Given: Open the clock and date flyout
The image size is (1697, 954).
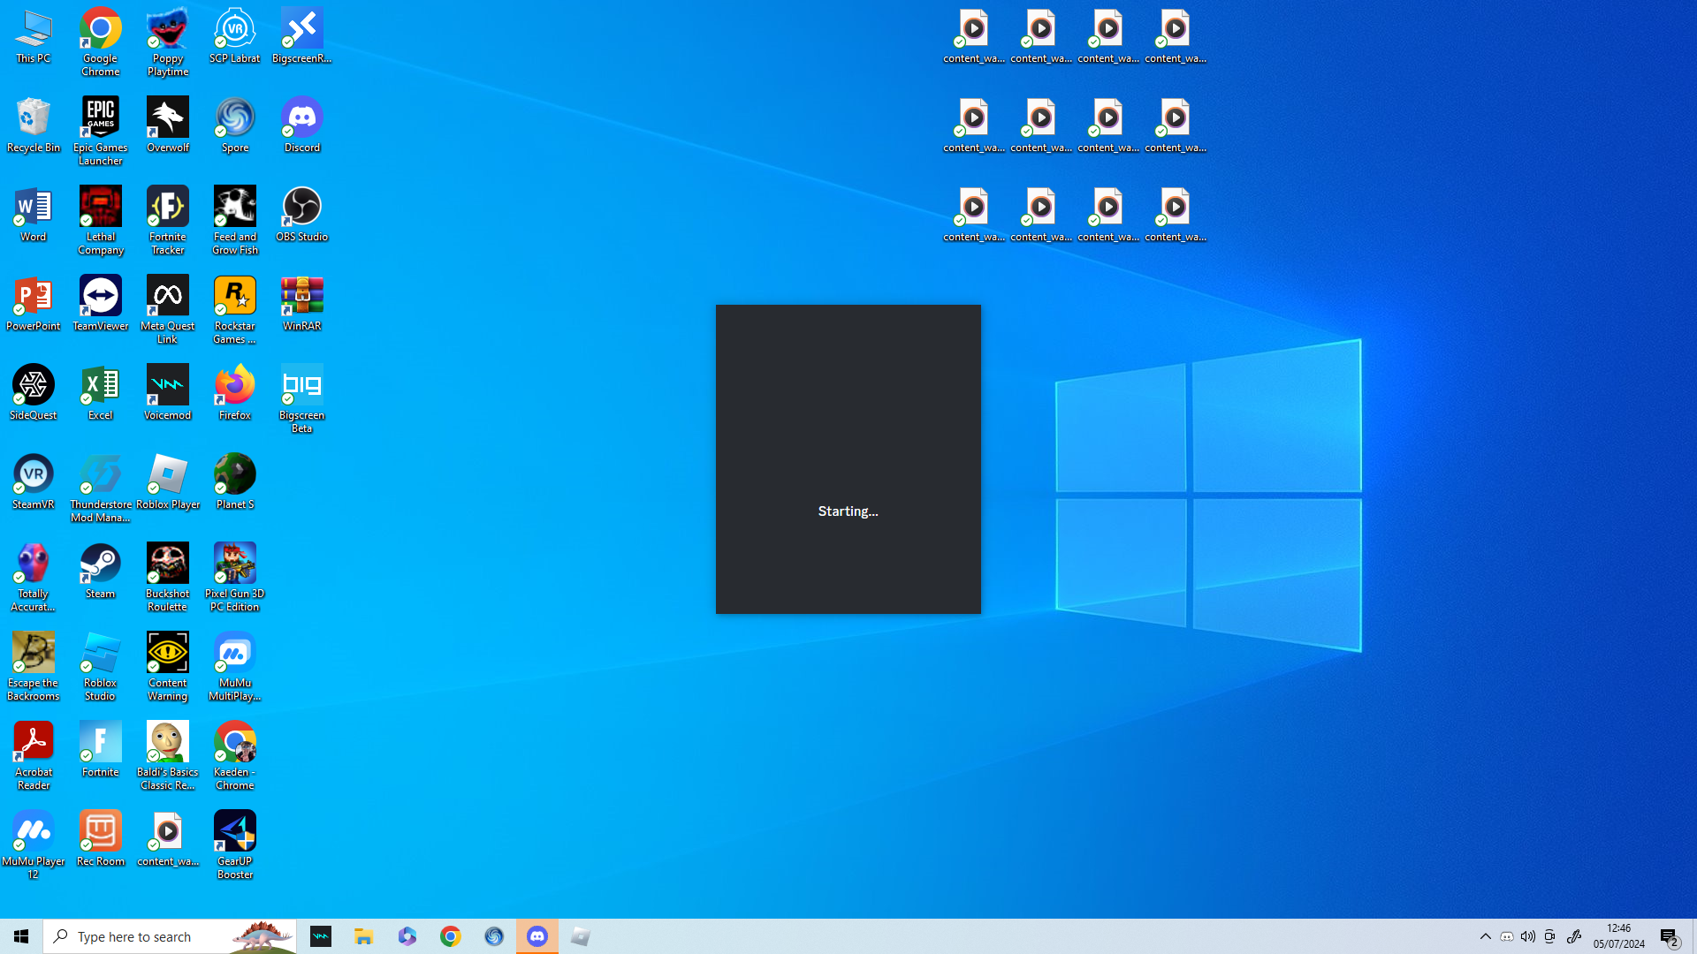Looking at the screenshot, I should 1618,936.
